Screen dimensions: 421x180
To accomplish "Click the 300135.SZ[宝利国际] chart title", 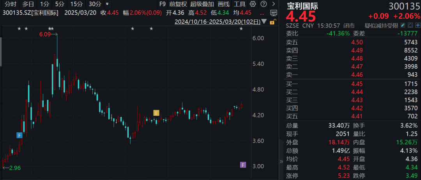I will coord(31,12).
